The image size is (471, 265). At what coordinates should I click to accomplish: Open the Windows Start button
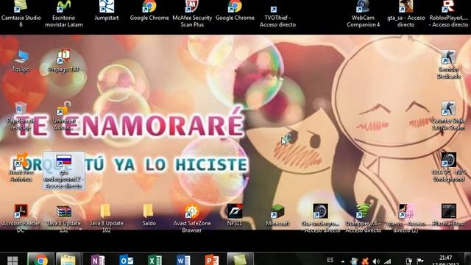[13, 260]
